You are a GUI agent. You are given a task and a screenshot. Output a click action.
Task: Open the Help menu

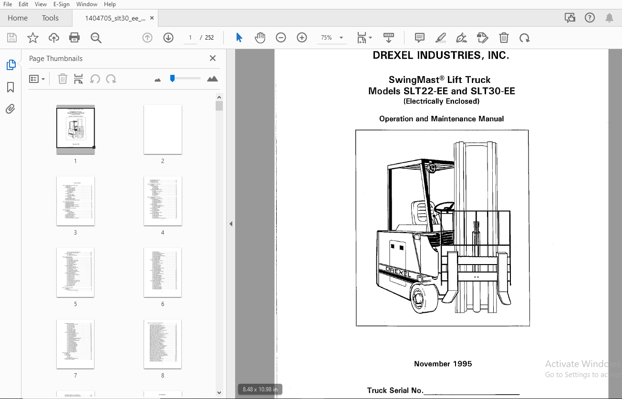tap(110, 4)
